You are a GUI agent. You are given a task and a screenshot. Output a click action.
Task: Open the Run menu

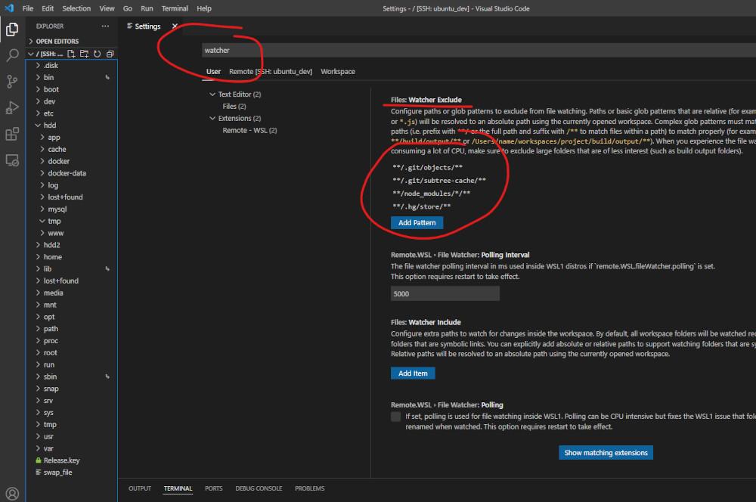pos(147,8)
